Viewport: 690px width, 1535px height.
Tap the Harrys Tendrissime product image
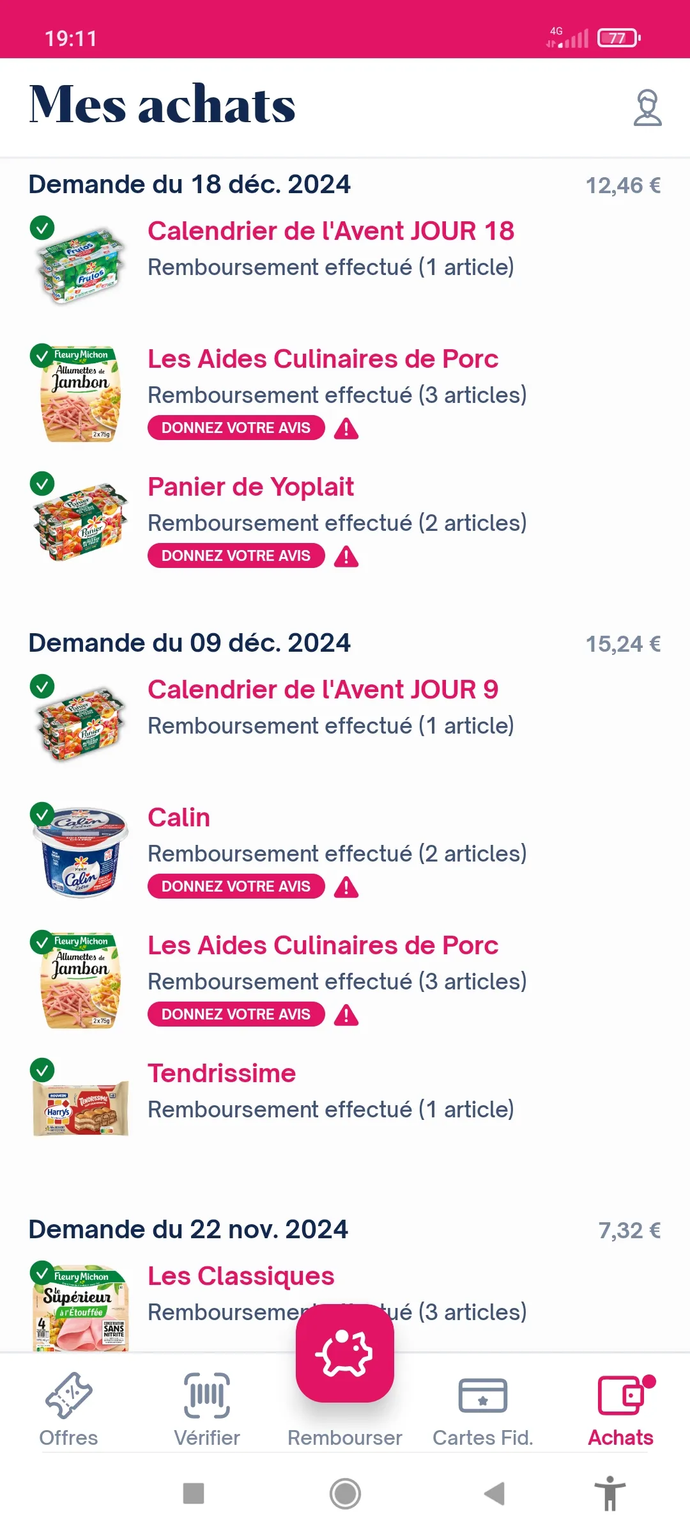tap(80, 1108)
